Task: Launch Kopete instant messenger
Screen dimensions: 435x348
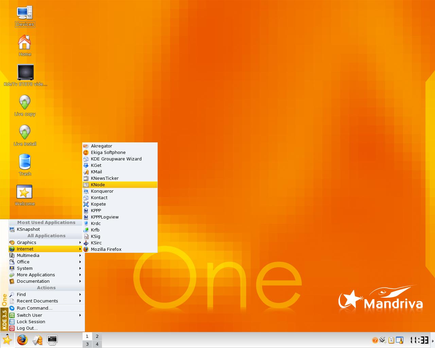Action: click(120, 204)
